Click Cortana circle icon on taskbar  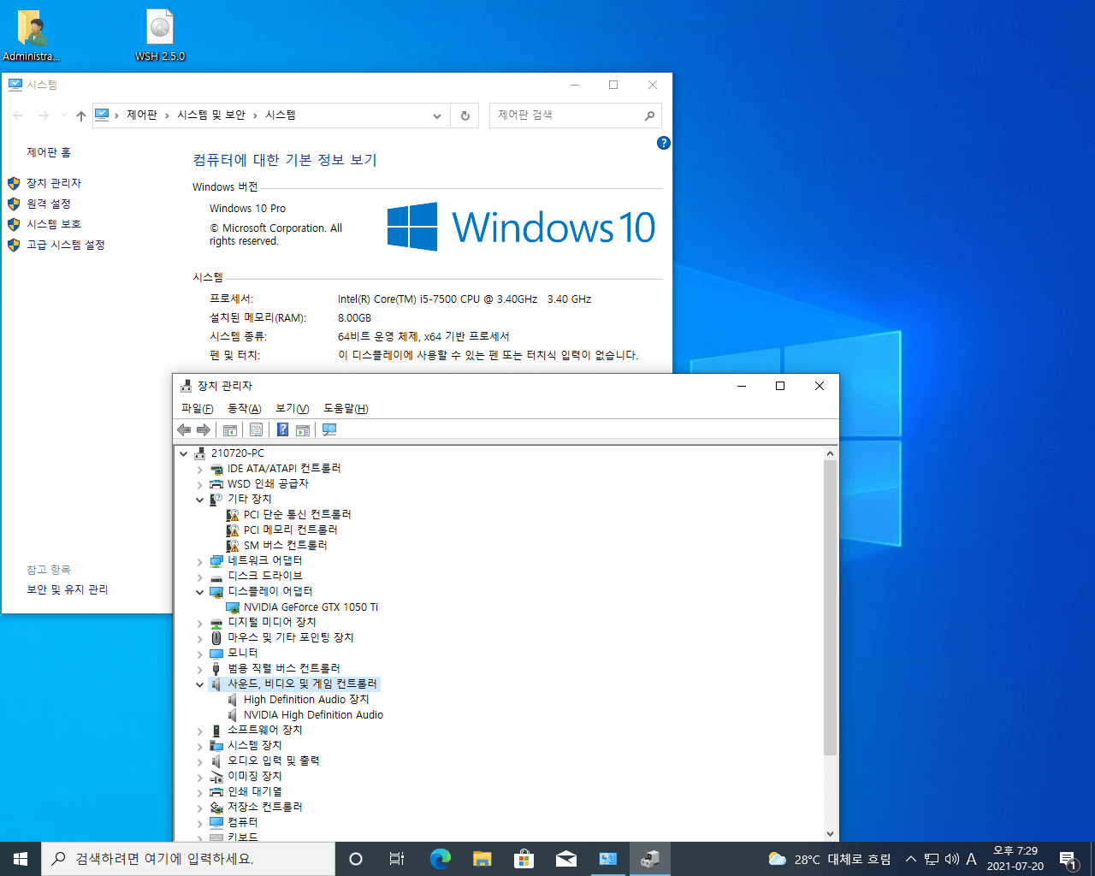[x=356, y=859]
